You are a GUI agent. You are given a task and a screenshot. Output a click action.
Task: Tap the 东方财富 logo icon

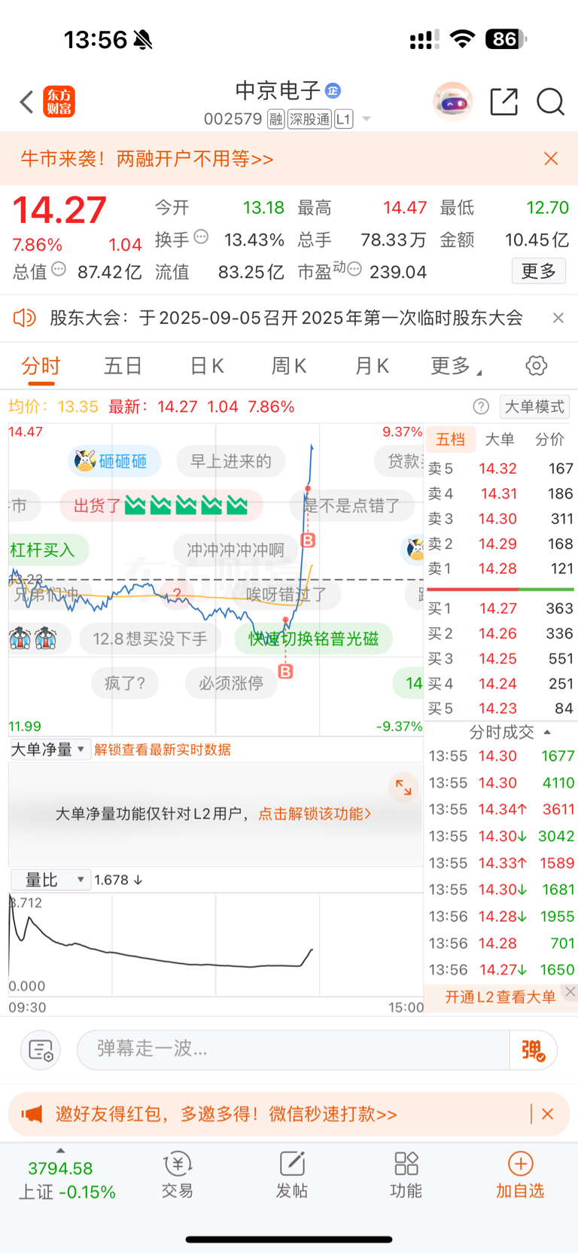click(59, 102)
